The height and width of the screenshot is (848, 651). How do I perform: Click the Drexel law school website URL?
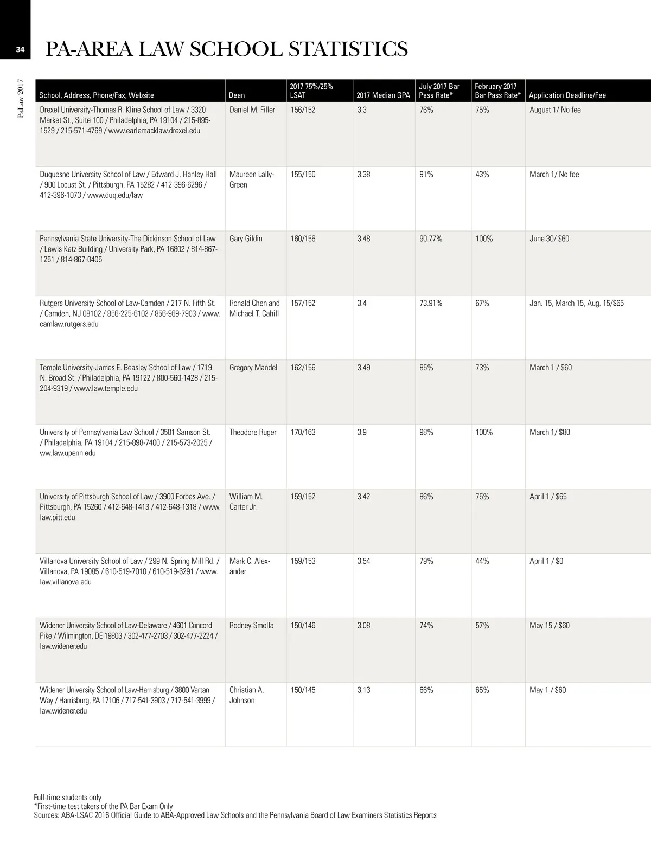(154, 131)
